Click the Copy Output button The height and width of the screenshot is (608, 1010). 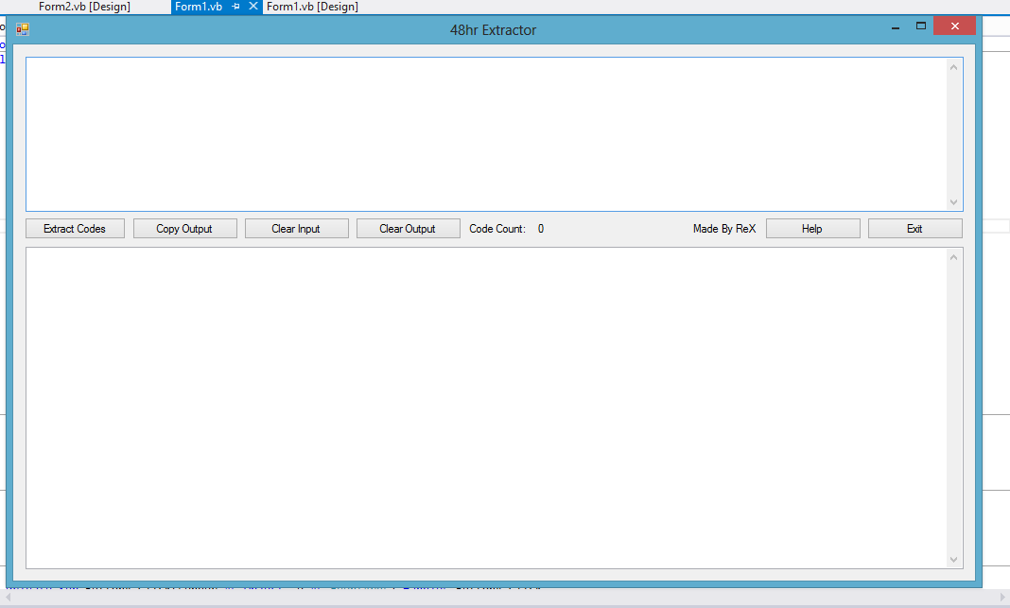pyautogui.click(x=184, y=229)
